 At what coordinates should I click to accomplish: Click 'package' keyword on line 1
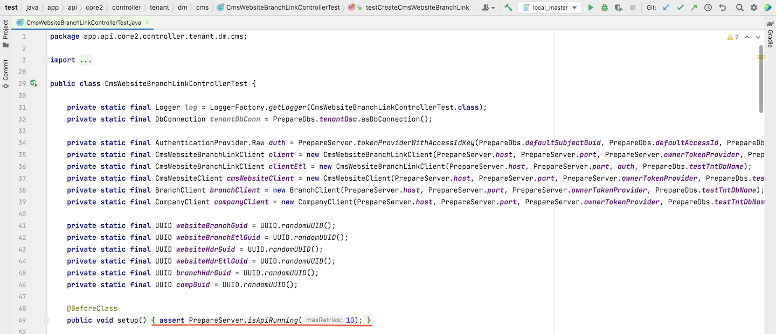pos(65,37)
